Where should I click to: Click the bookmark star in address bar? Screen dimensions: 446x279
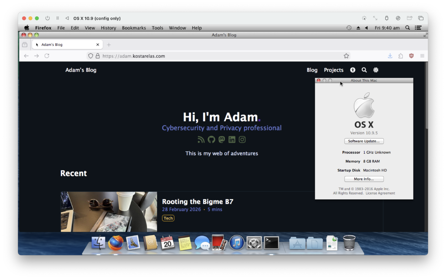[346, 56]
